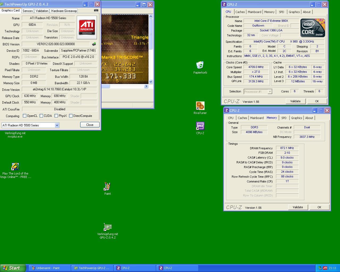Switch to Unbenannt - Paint taskbar item
340x272 pixels.
point(50,268)
